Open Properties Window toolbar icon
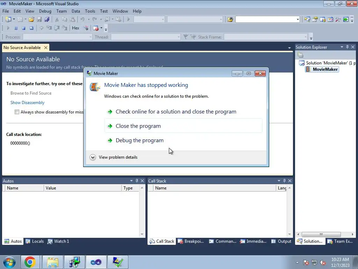Image resolution: width=358 pixels, height=269 pixels. pos(315,20)
